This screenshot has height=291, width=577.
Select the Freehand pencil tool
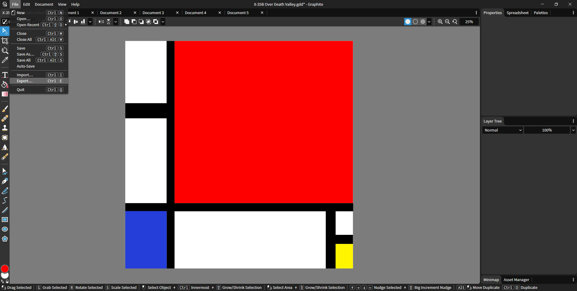(x=5, y=191)
